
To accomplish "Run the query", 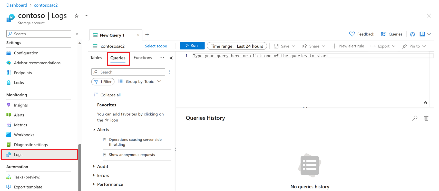I will click(192, 46).
